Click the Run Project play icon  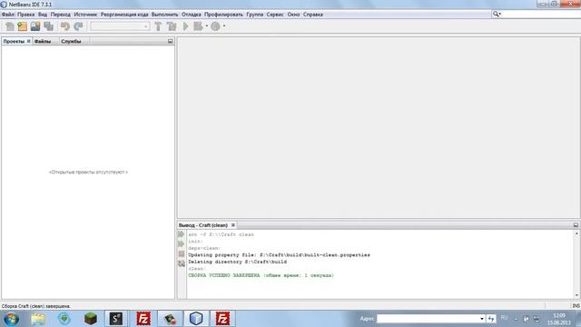click(x=185, y=26)
